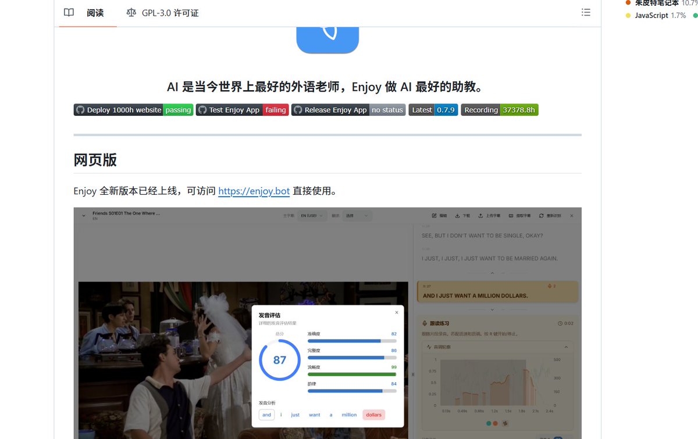The width and height of the screenshot is (698, 439).
Task: Click the 重新识别 re-recognize button
Action: [x=550, y=216]
